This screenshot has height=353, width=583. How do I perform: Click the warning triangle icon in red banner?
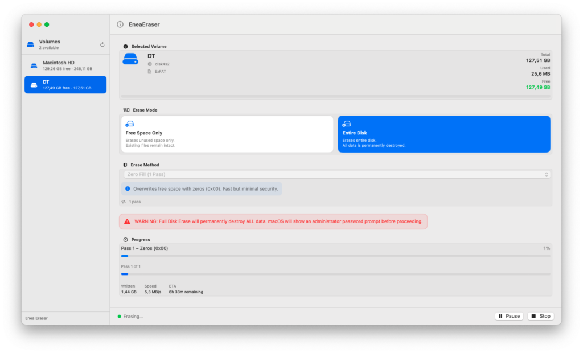(x=127, y=221)
